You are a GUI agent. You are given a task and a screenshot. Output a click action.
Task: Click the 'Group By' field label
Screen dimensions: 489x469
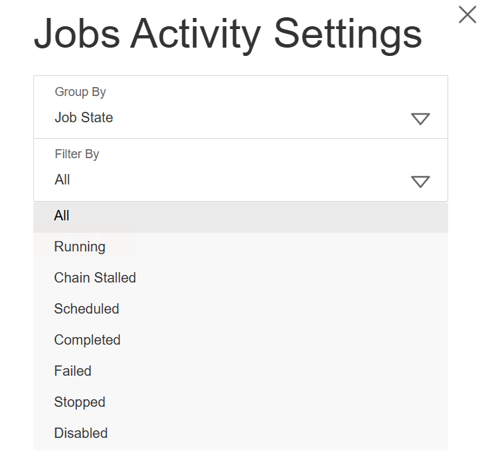click(x=80, y=92)
